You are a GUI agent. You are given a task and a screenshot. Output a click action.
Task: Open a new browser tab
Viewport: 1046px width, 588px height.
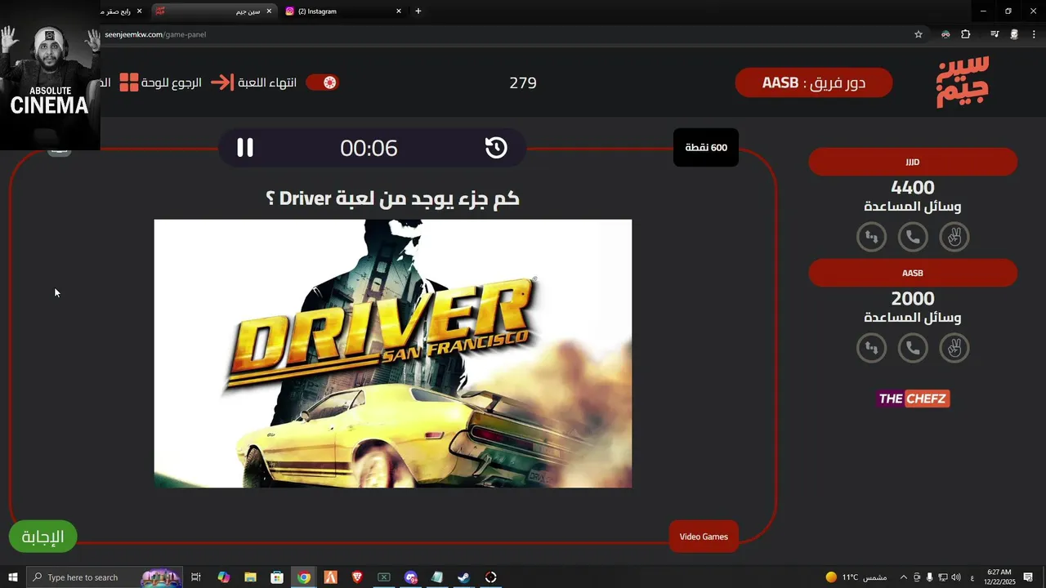pos(418,11)
